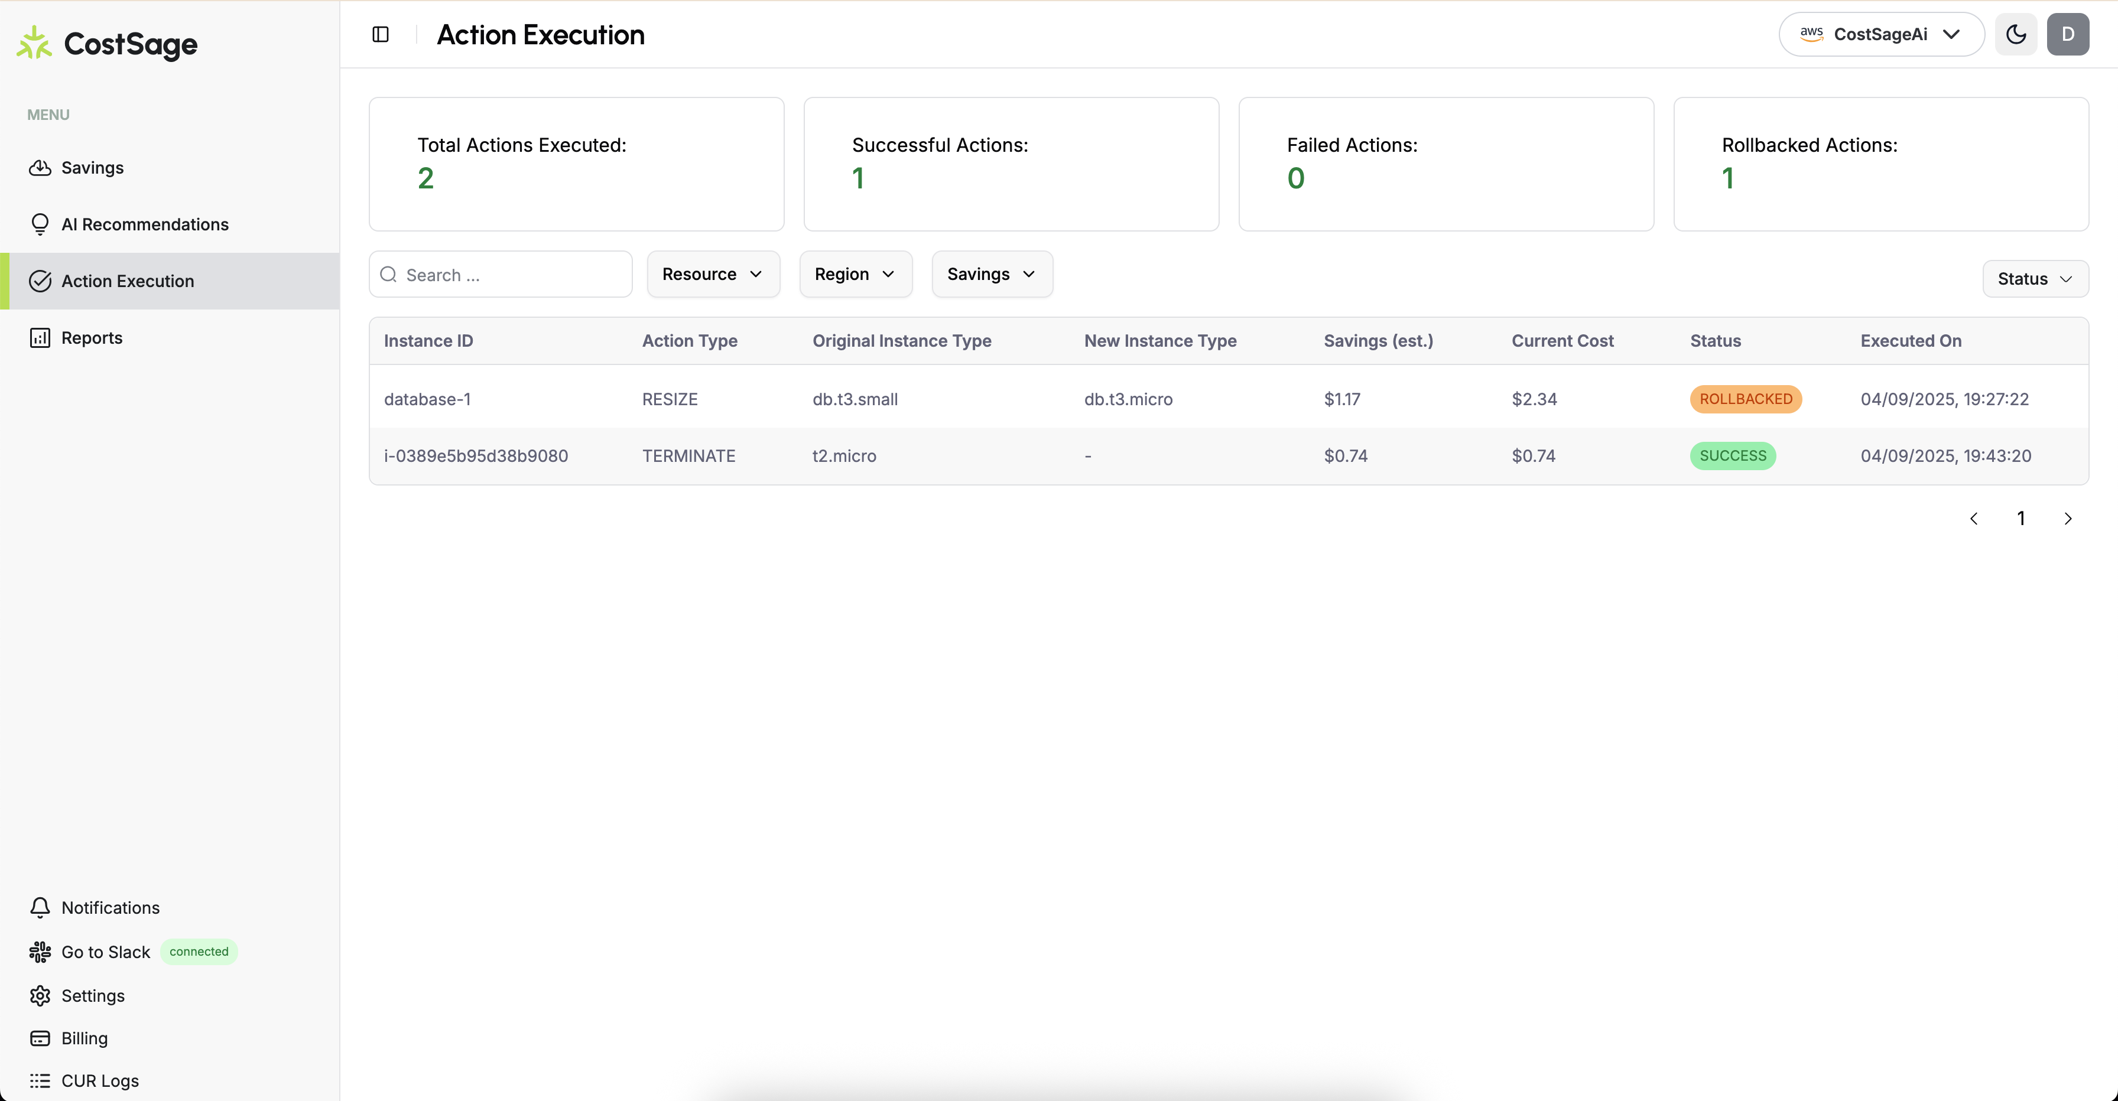The height and width of the screenshot is (1101, 2118).
Task: Open Savings from sidebar menu
Action: [x=92, y=168]
